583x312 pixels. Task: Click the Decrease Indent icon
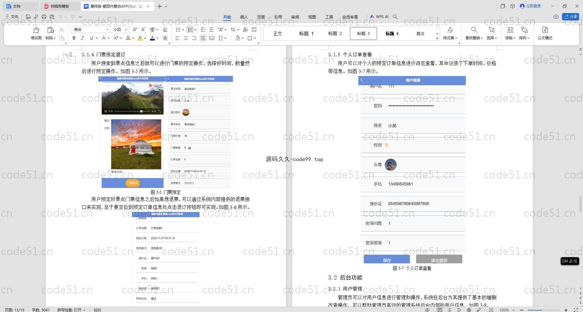coord(203,29)
